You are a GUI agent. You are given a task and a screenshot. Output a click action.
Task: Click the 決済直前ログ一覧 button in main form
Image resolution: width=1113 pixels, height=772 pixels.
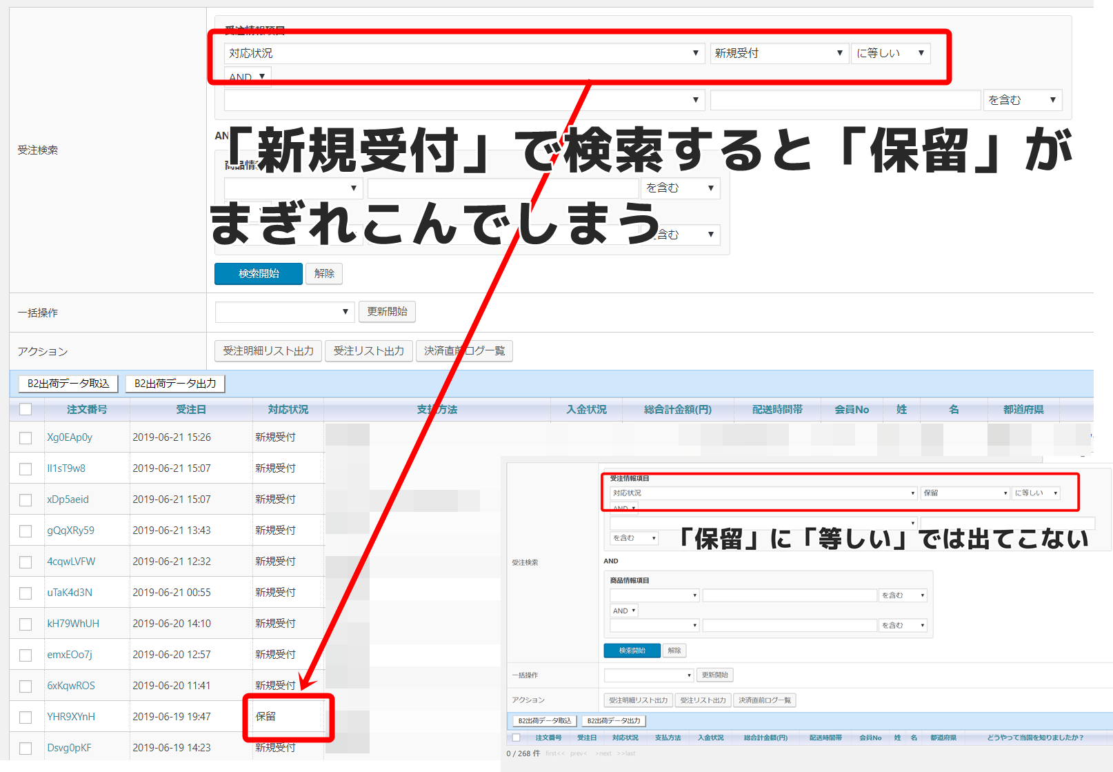[464, 351]
